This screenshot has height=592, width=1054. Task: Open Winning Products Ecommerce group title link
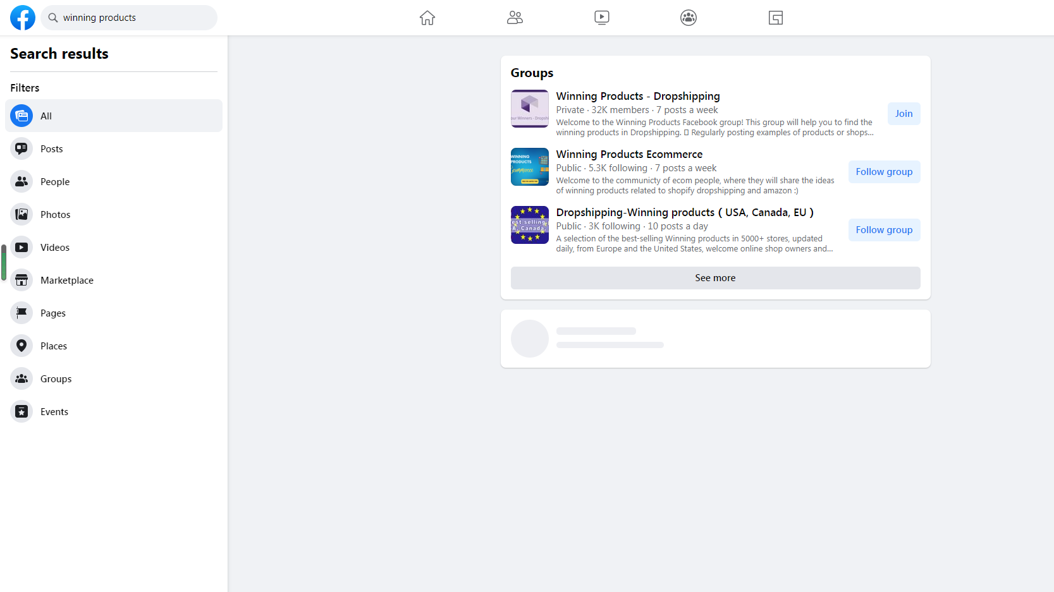point(629,154)
